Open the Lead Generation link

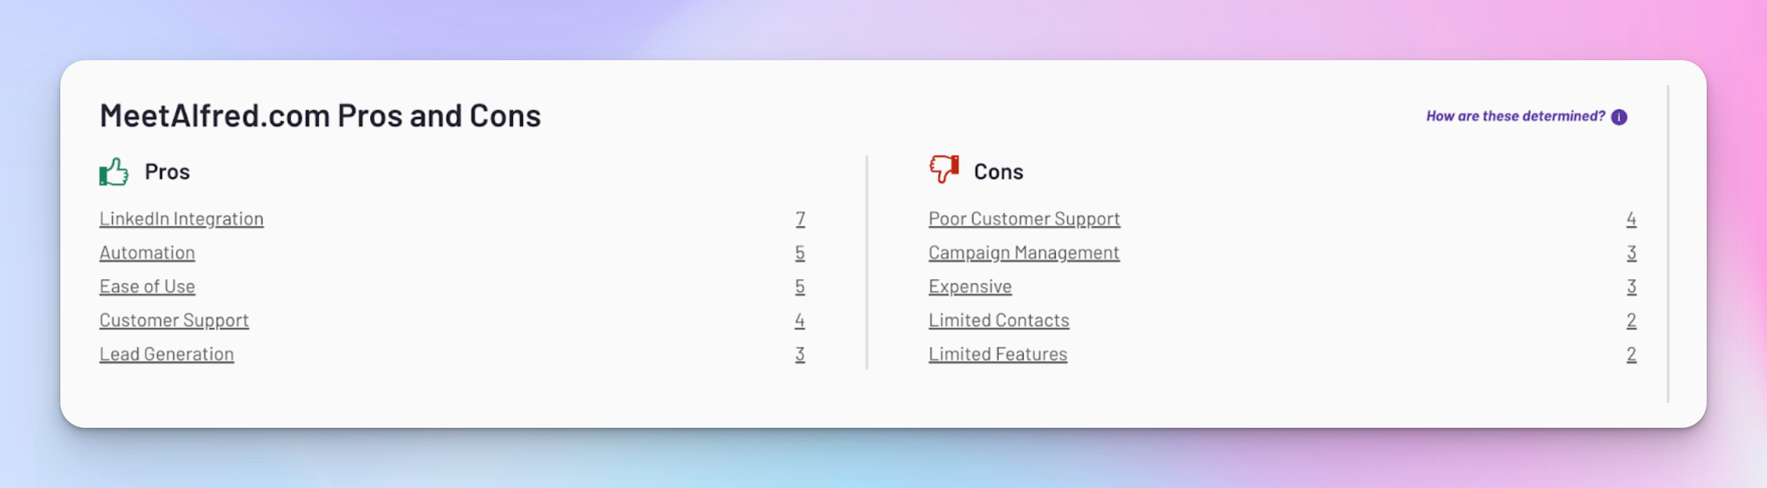coord(167,354)
